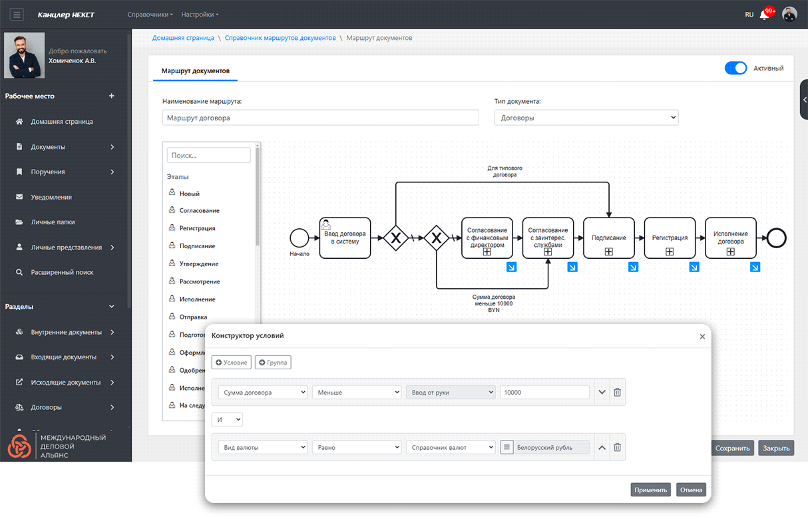Change the И logical operator dropdown

point(227,420)
